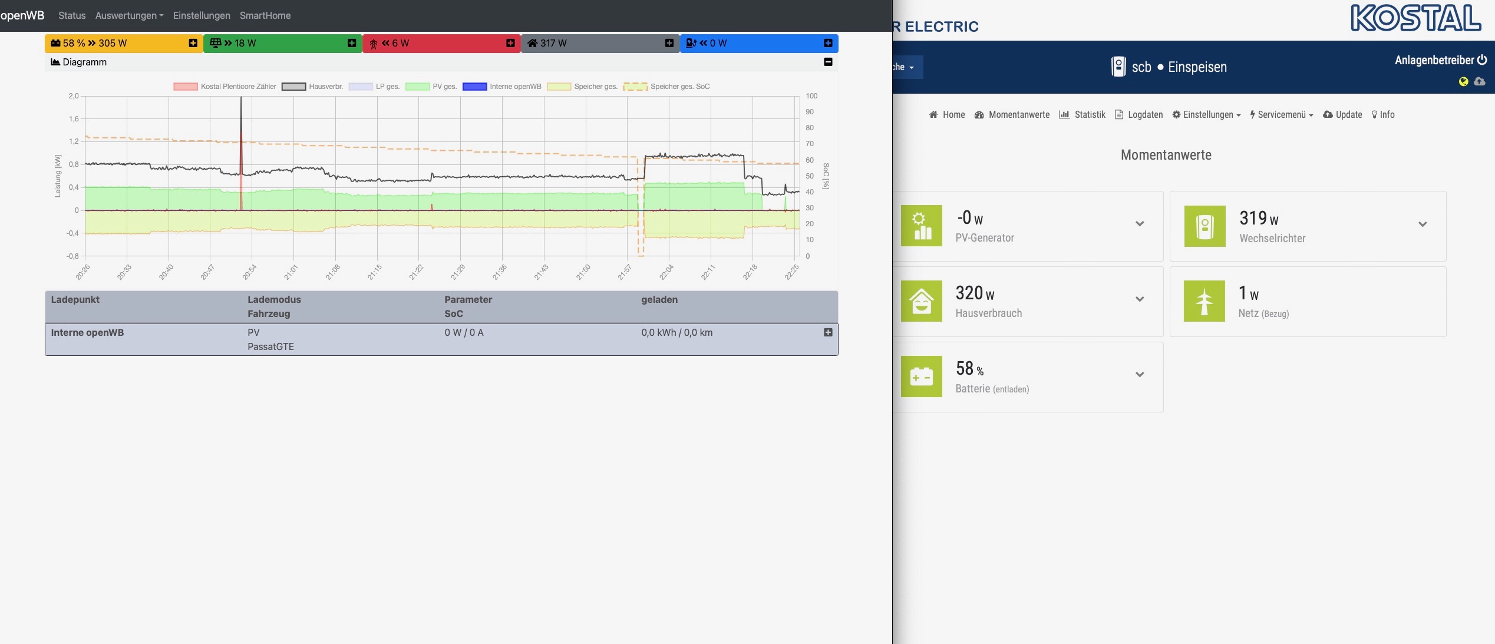Go to SmartHome in openWB navbar
1495x644 pixels.
(265, 15)
